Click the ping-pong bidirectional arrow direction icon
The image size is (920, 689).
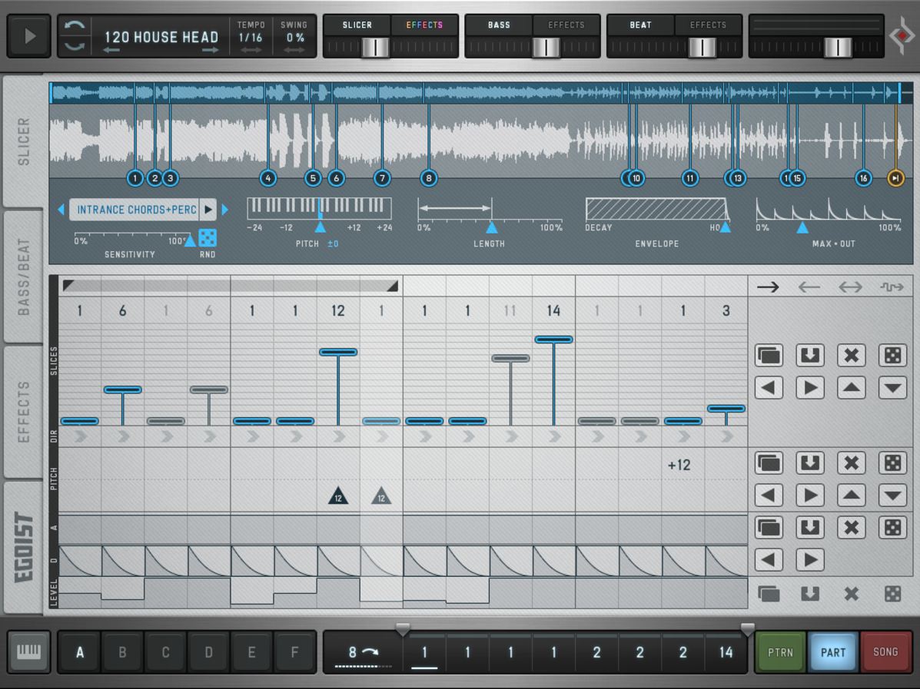(x=850, y=287)
